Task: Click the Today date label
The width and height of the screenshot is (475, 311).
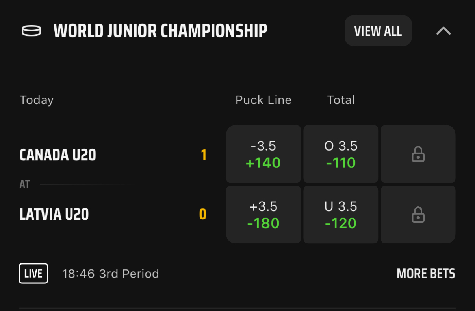Action: pos(37,100)
